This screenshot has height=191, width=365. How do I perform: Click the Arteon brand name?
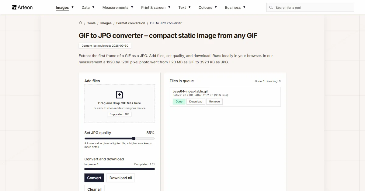pos(25,7)
